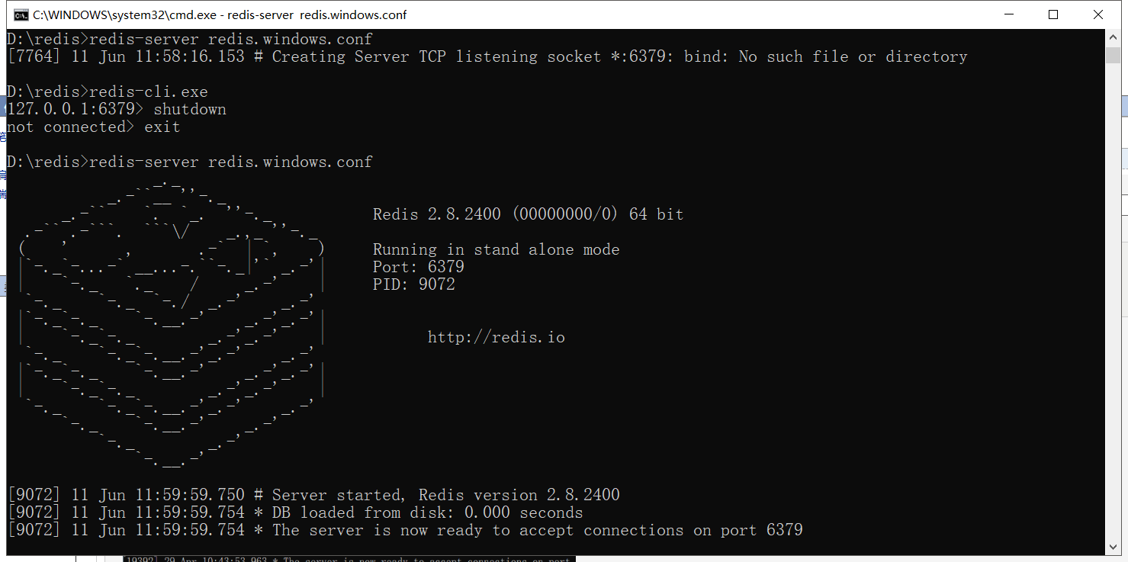Minimize the cmd.exe window
1128x562 pixels.
[1008, 14]
